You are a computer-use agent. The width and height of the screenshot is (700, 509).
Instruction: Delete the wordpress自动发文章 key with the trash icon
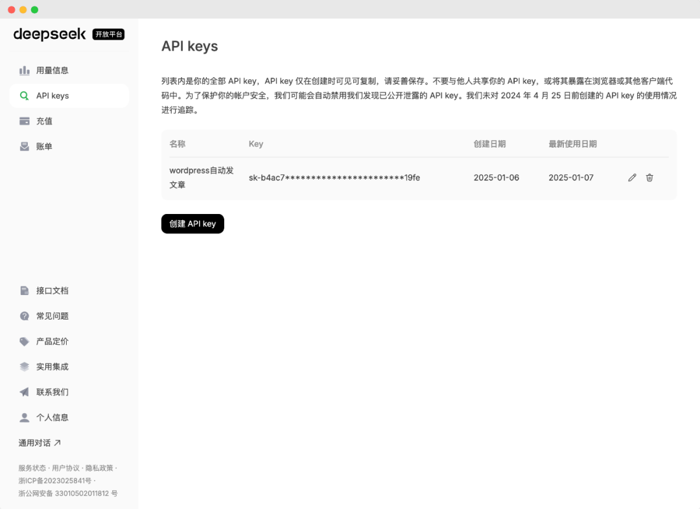(x=649, y=178)
